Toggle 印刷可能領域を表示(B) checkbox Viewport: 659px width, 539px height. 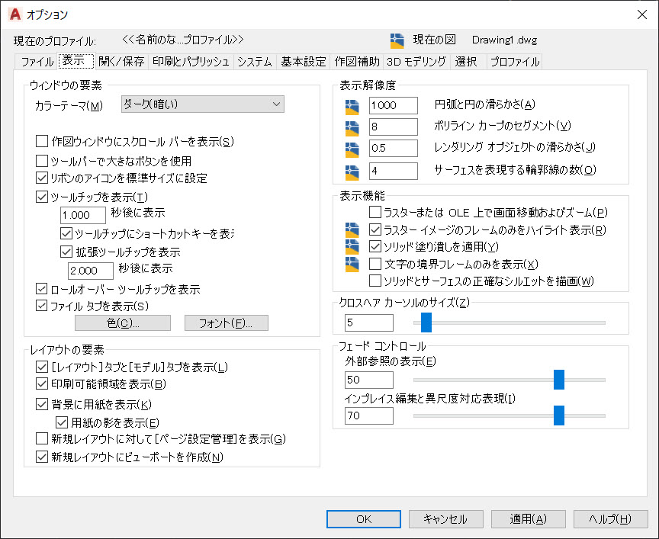[x=42, y=383]
